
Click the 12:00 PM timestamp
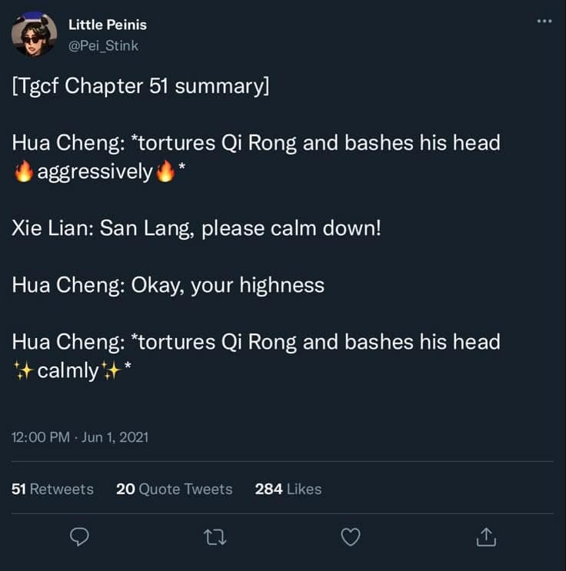42,437
